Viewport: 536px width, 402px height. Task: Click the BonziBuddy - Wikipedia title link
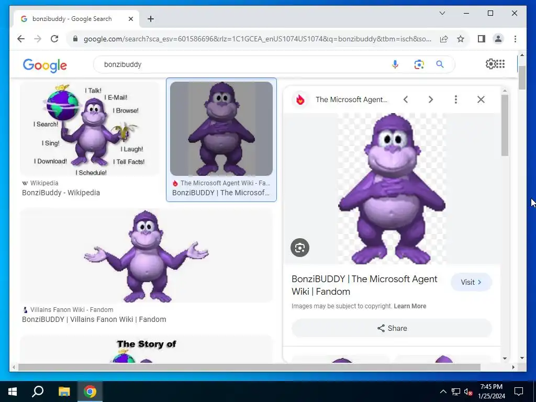(61, 193)
